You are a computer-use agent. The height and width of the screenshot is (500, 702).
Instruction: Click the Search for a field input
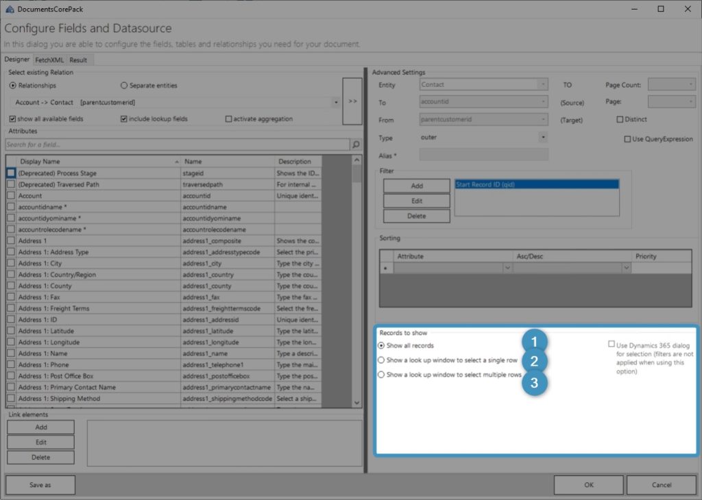178,145
